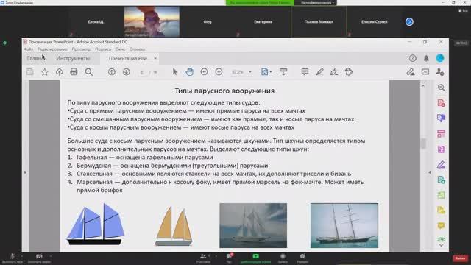471x265 pixels.
Task: Toggle microphone in Zoom bottom bar
Action: tap(12, 258)
